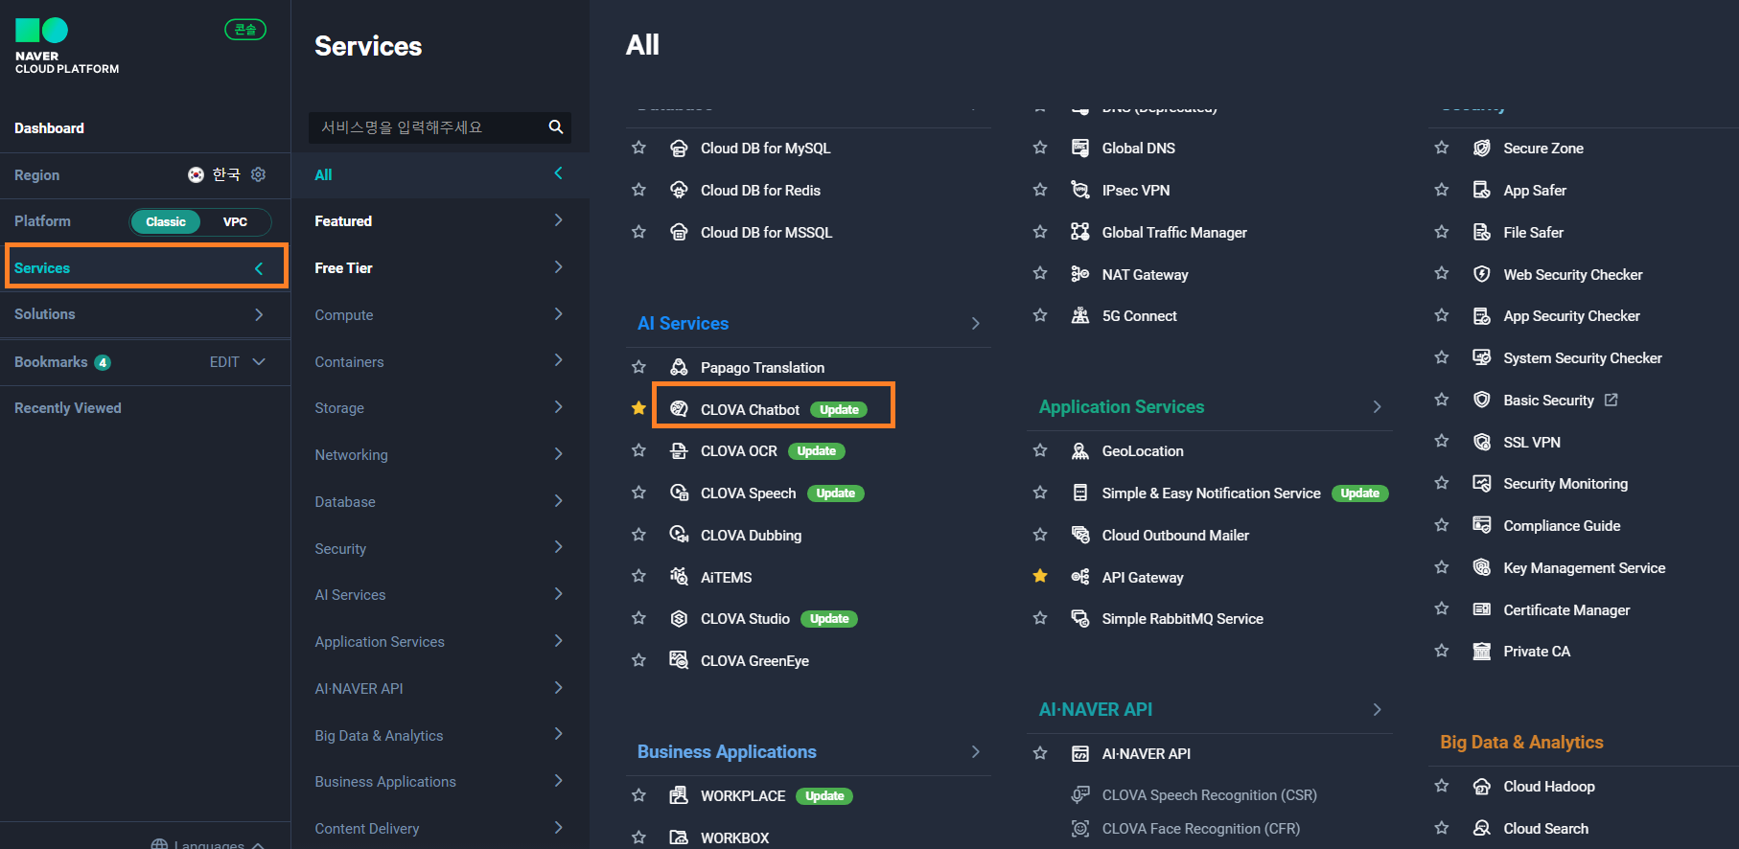The height and width of the screenshot is (849, 1739).
Task: Unbookmark API Gateway star
Action: click(x=1040, y=576)
